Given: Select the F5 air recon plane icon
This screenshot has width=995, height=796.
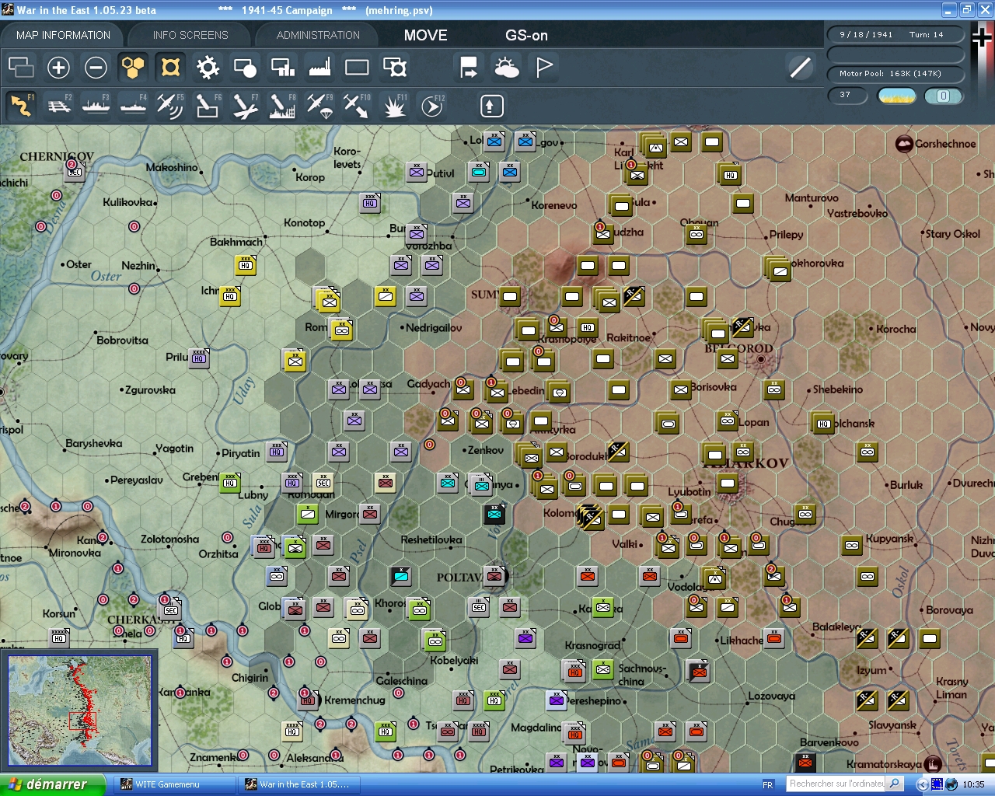Looking at the screenshot, I should (x=170, y=106).
